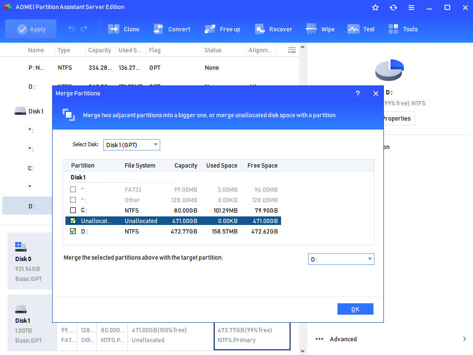Open the Clone tool
This screenshot has height=355, width=473.
click(124, 29)
